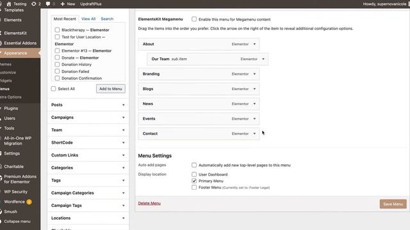The height and width of the screenshot is (230, 410).
Task: Open the Tools sidebar menu
Action: (x=9, y=128)
